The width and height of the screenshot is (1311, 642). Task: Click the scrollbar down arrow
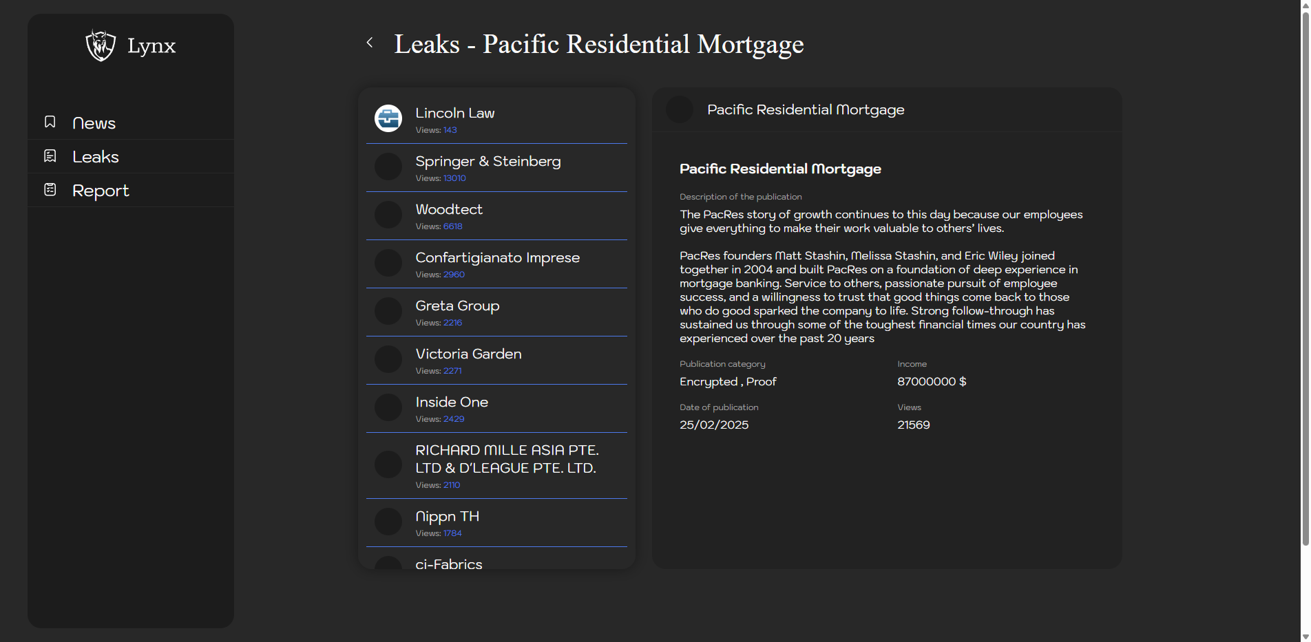(1305, 636)
